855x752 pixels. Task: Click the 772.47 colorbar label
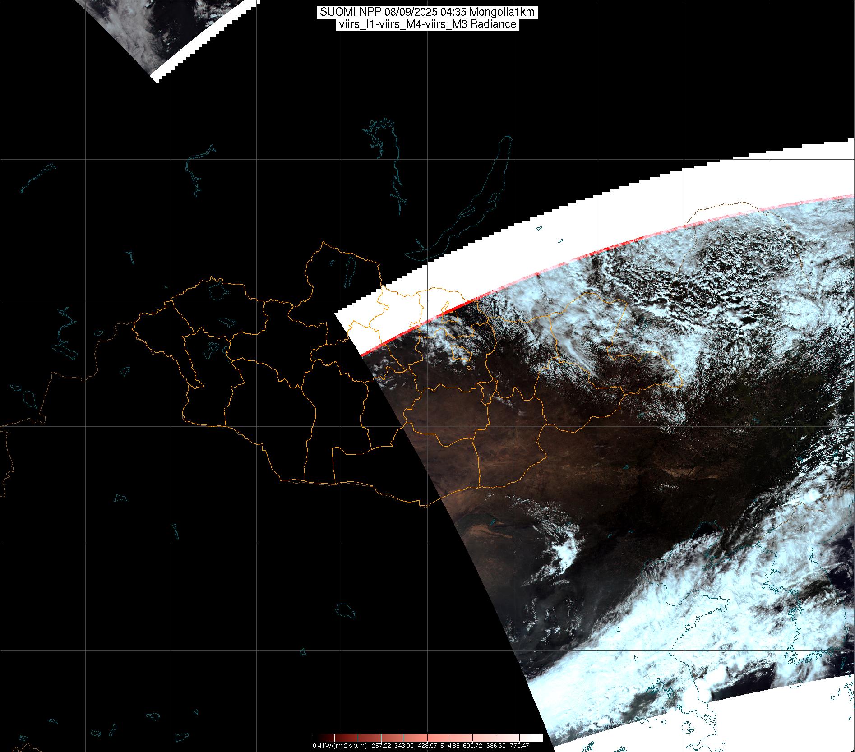[x=519, y=746]
